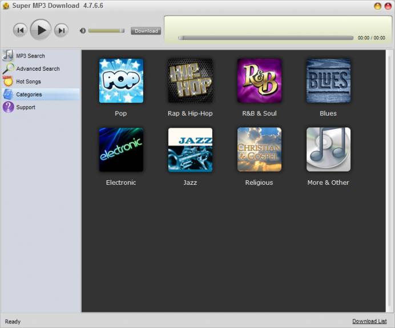Click the categories panel vertical scrollbar
Viewport: 395px width, 328px height.
click(389, 181)
